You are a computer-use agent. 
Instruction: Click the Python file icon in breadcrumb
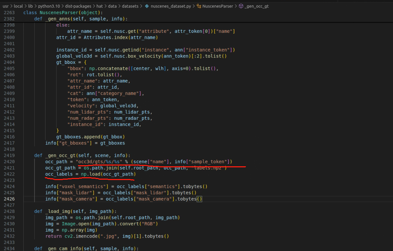click(x=147, y=6)
